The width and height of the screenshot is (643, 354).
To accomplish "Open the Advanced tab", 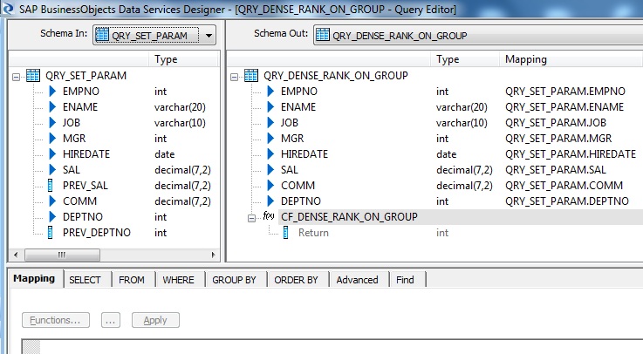I will (357, 280).
